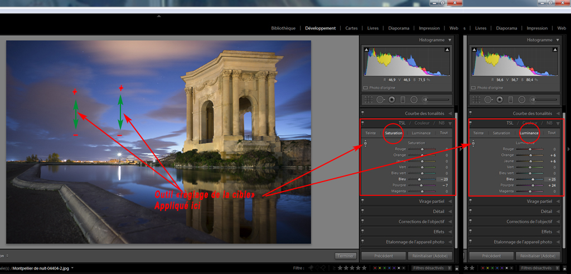
Task: Select the Red Eye Correction tool above the Luminance panel
Action: [500, 100]
